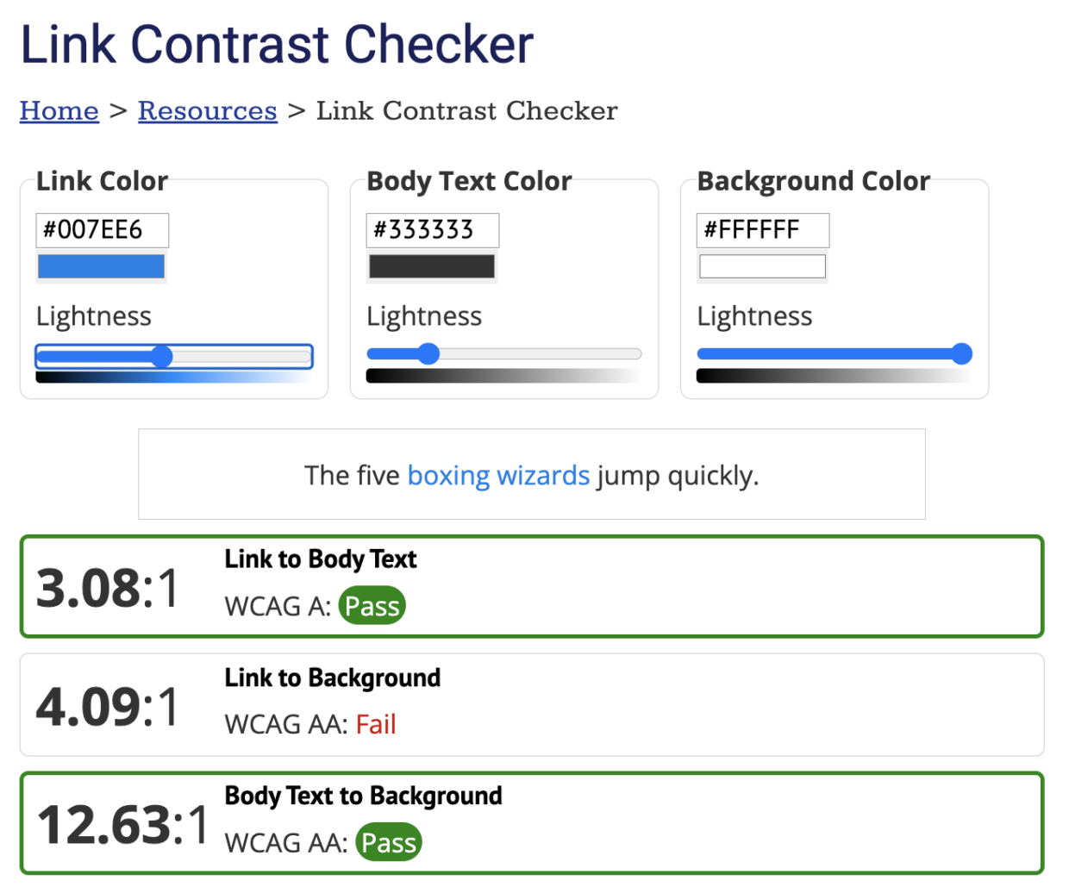Open the Resources link
The image size is (1069, 893).
pos(207,110)
